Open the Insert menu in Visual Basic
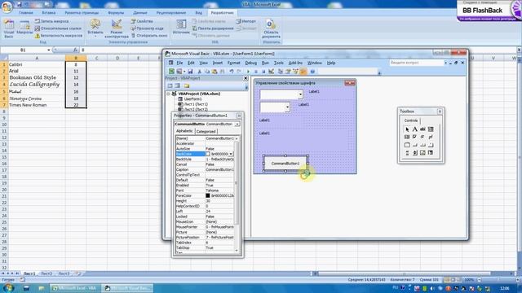The image size is (522, 293). pyautogui.click(x=218, y=63)
